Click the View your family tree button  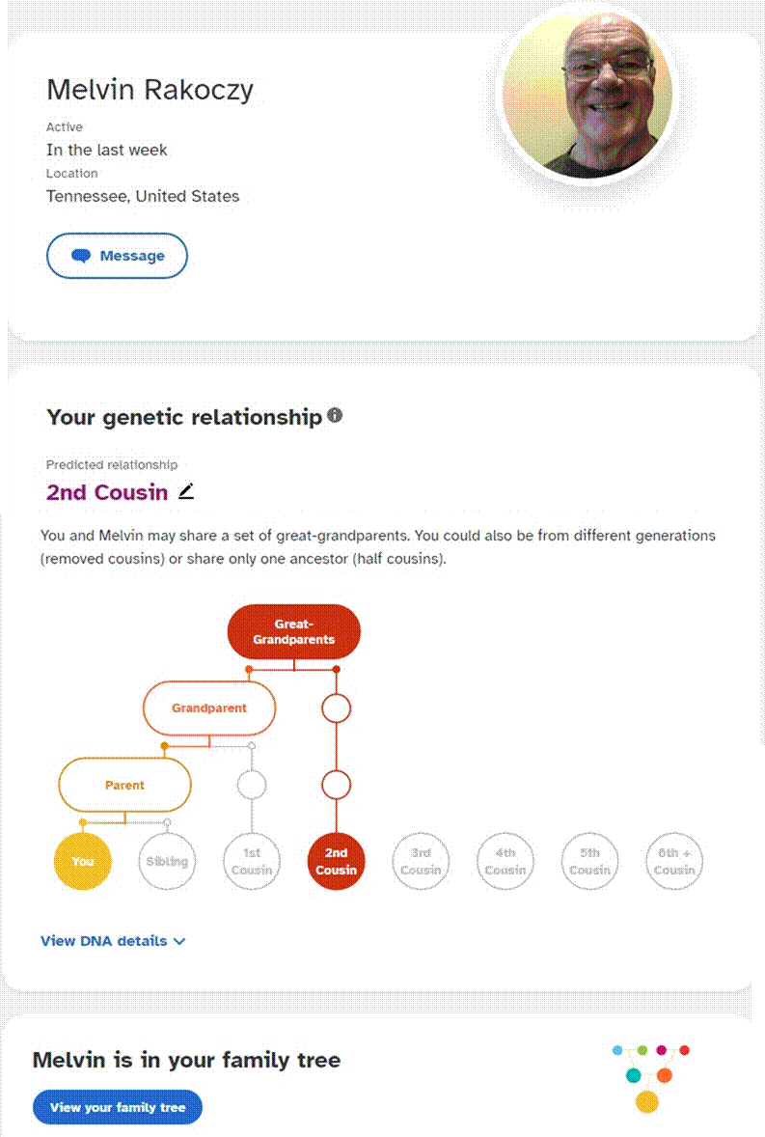tap(118, 1107)
